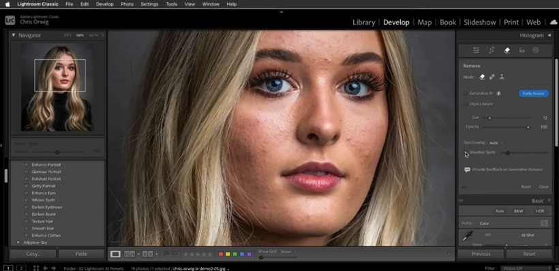Select the Crop overlay tool icon

pos(492,50)
